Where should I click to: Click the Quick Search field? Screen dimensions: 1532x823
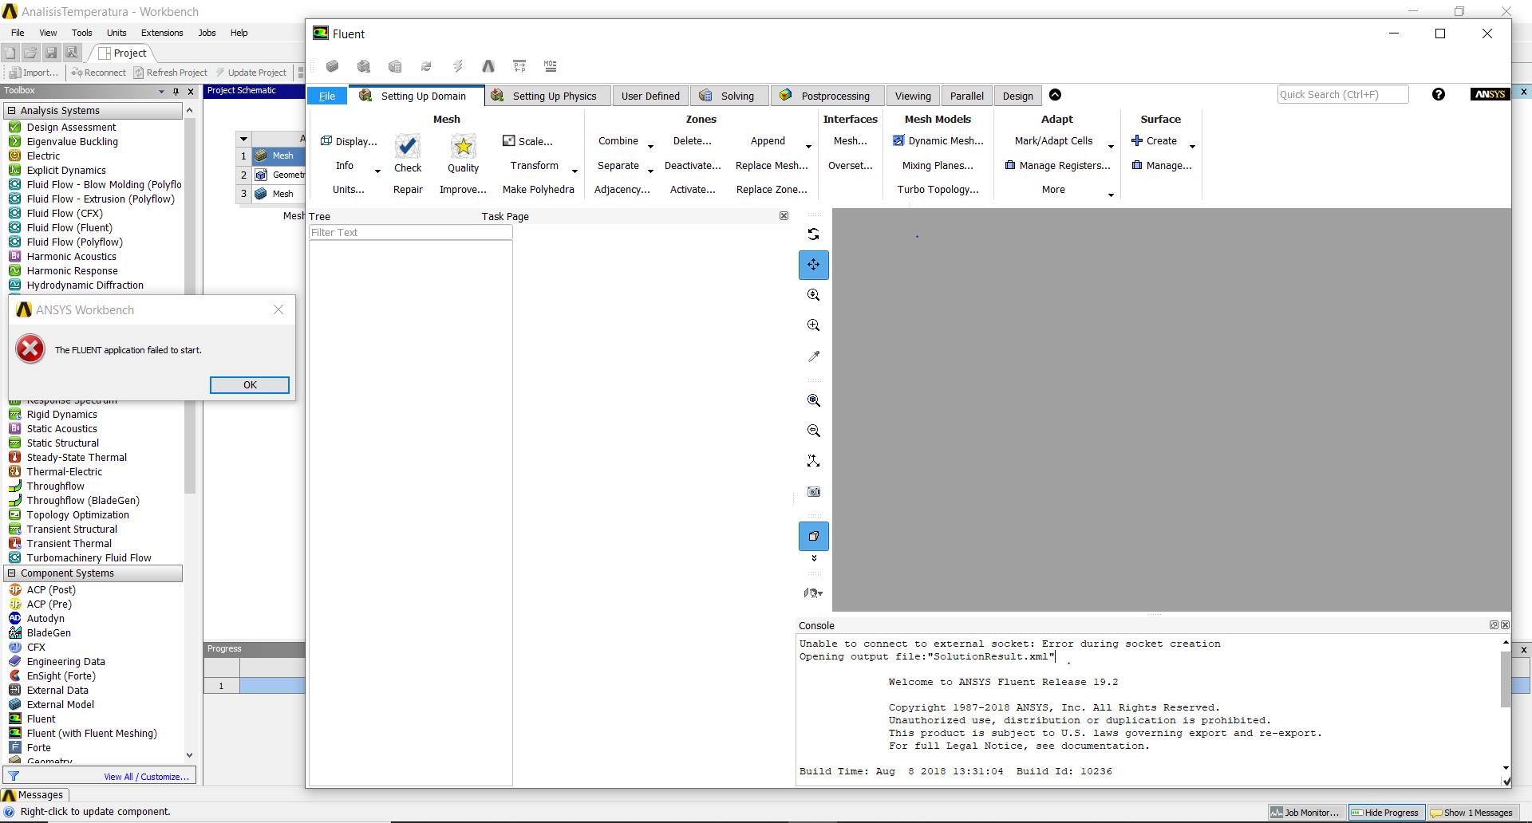click(1343, 95)
